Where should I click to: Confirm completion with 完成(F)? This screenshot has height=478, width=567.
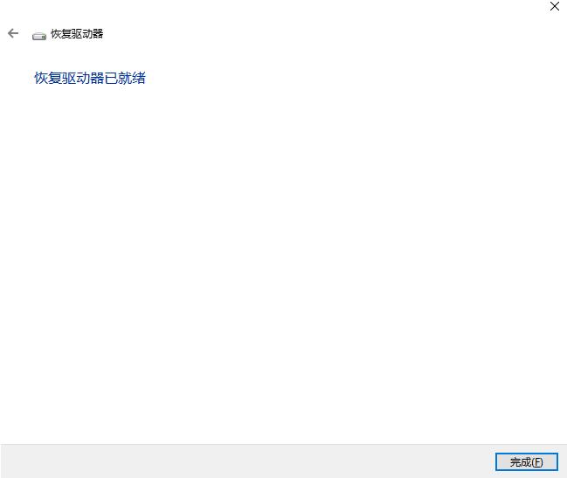(x=527, y=461)
